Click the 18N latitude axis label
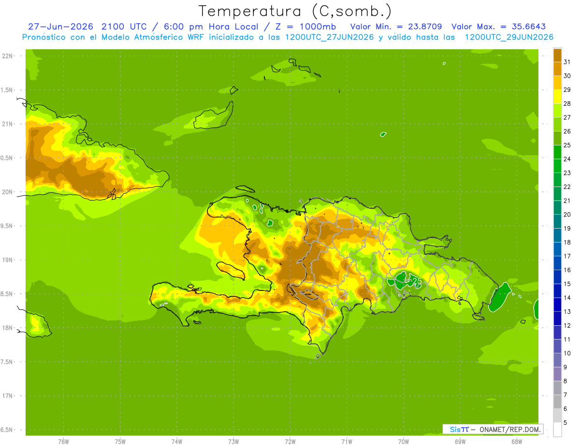580x448 pixels. 8,328
